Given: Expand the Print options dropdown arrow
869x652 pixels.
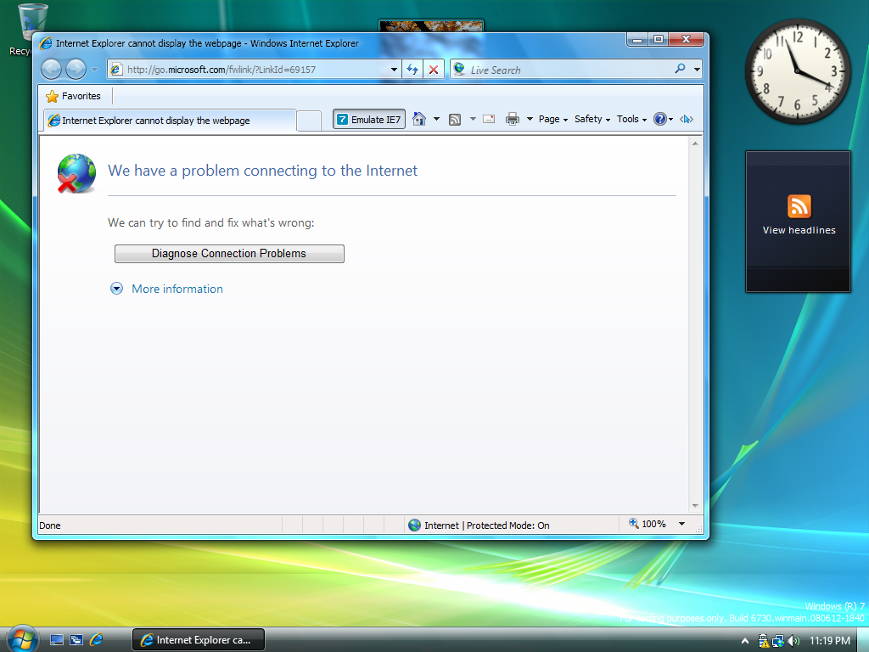Looking at the screenshot, I should [530, 119].
